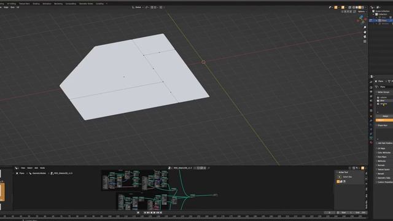Click the snap magnet icon in viewport header

tap(152, 7)
